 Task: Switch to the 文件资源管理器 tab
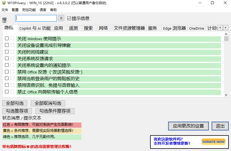(x=129, y=28)
